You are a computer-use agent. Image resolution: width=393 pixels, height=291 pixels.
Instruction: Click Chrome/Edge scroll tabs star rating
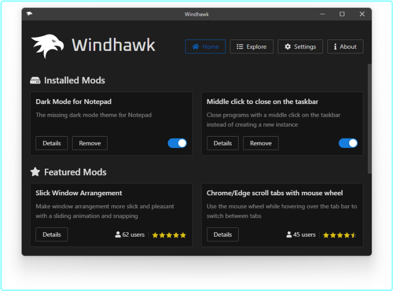coord(340,235)
